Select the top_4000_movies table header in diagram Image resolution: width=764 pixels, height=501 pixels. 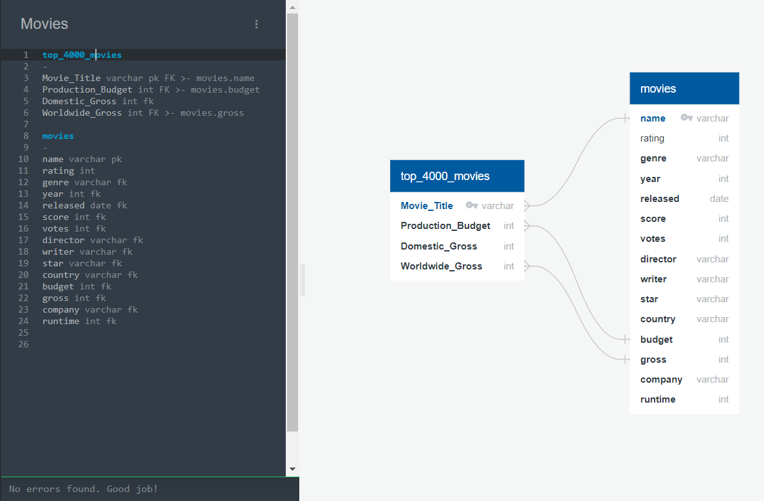457,176
